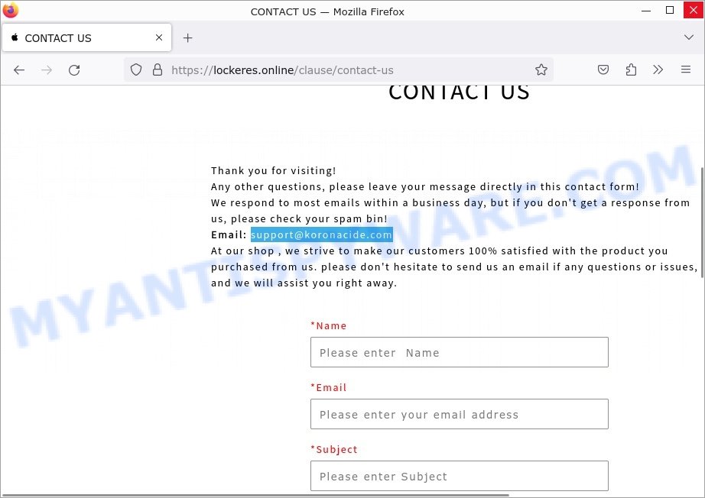Click the Name input field
The image size is (705, 498).
(x=459, y=352)
